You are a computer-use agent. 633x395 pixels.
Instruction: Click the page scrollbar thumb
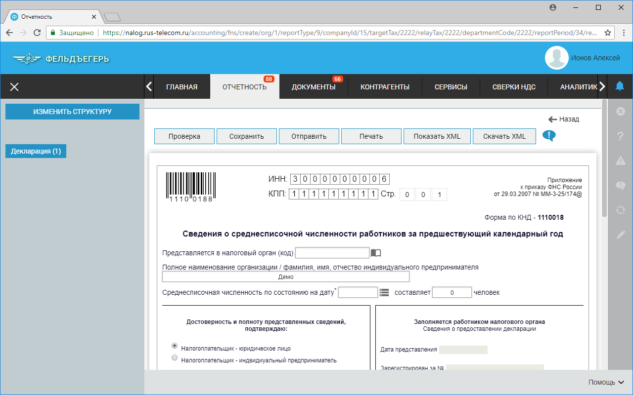point(604,158)
